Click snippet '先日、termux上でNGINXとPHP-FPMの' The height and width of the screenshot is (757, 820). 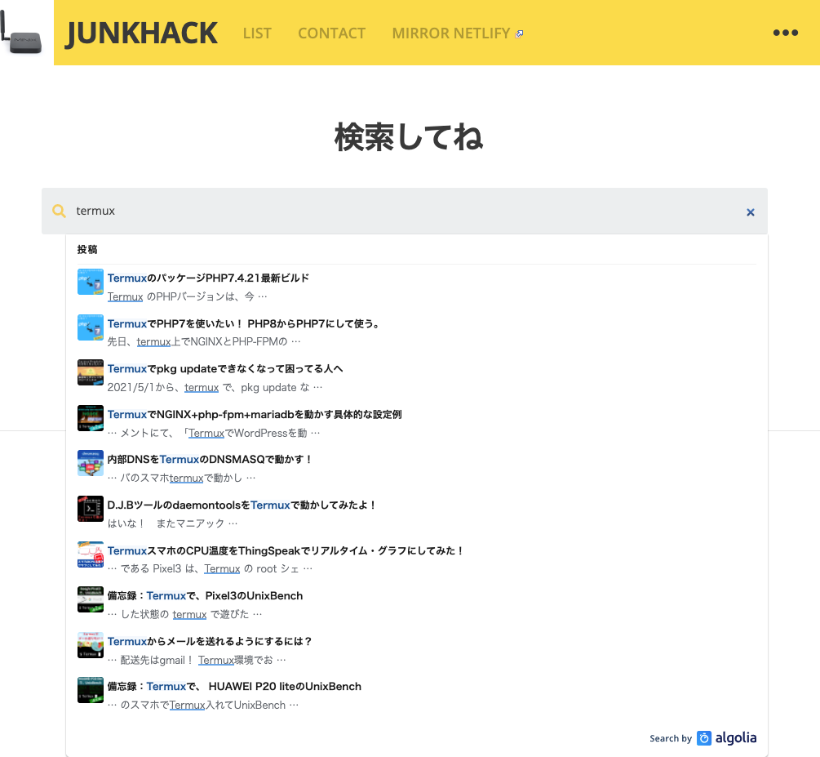[x=204, y=341]
